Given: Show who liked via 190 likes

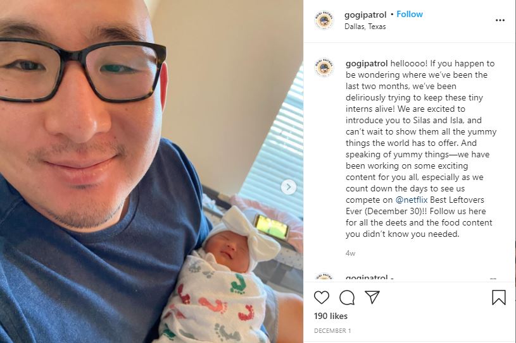Looking at the screenshot, I should click(330, 316).
